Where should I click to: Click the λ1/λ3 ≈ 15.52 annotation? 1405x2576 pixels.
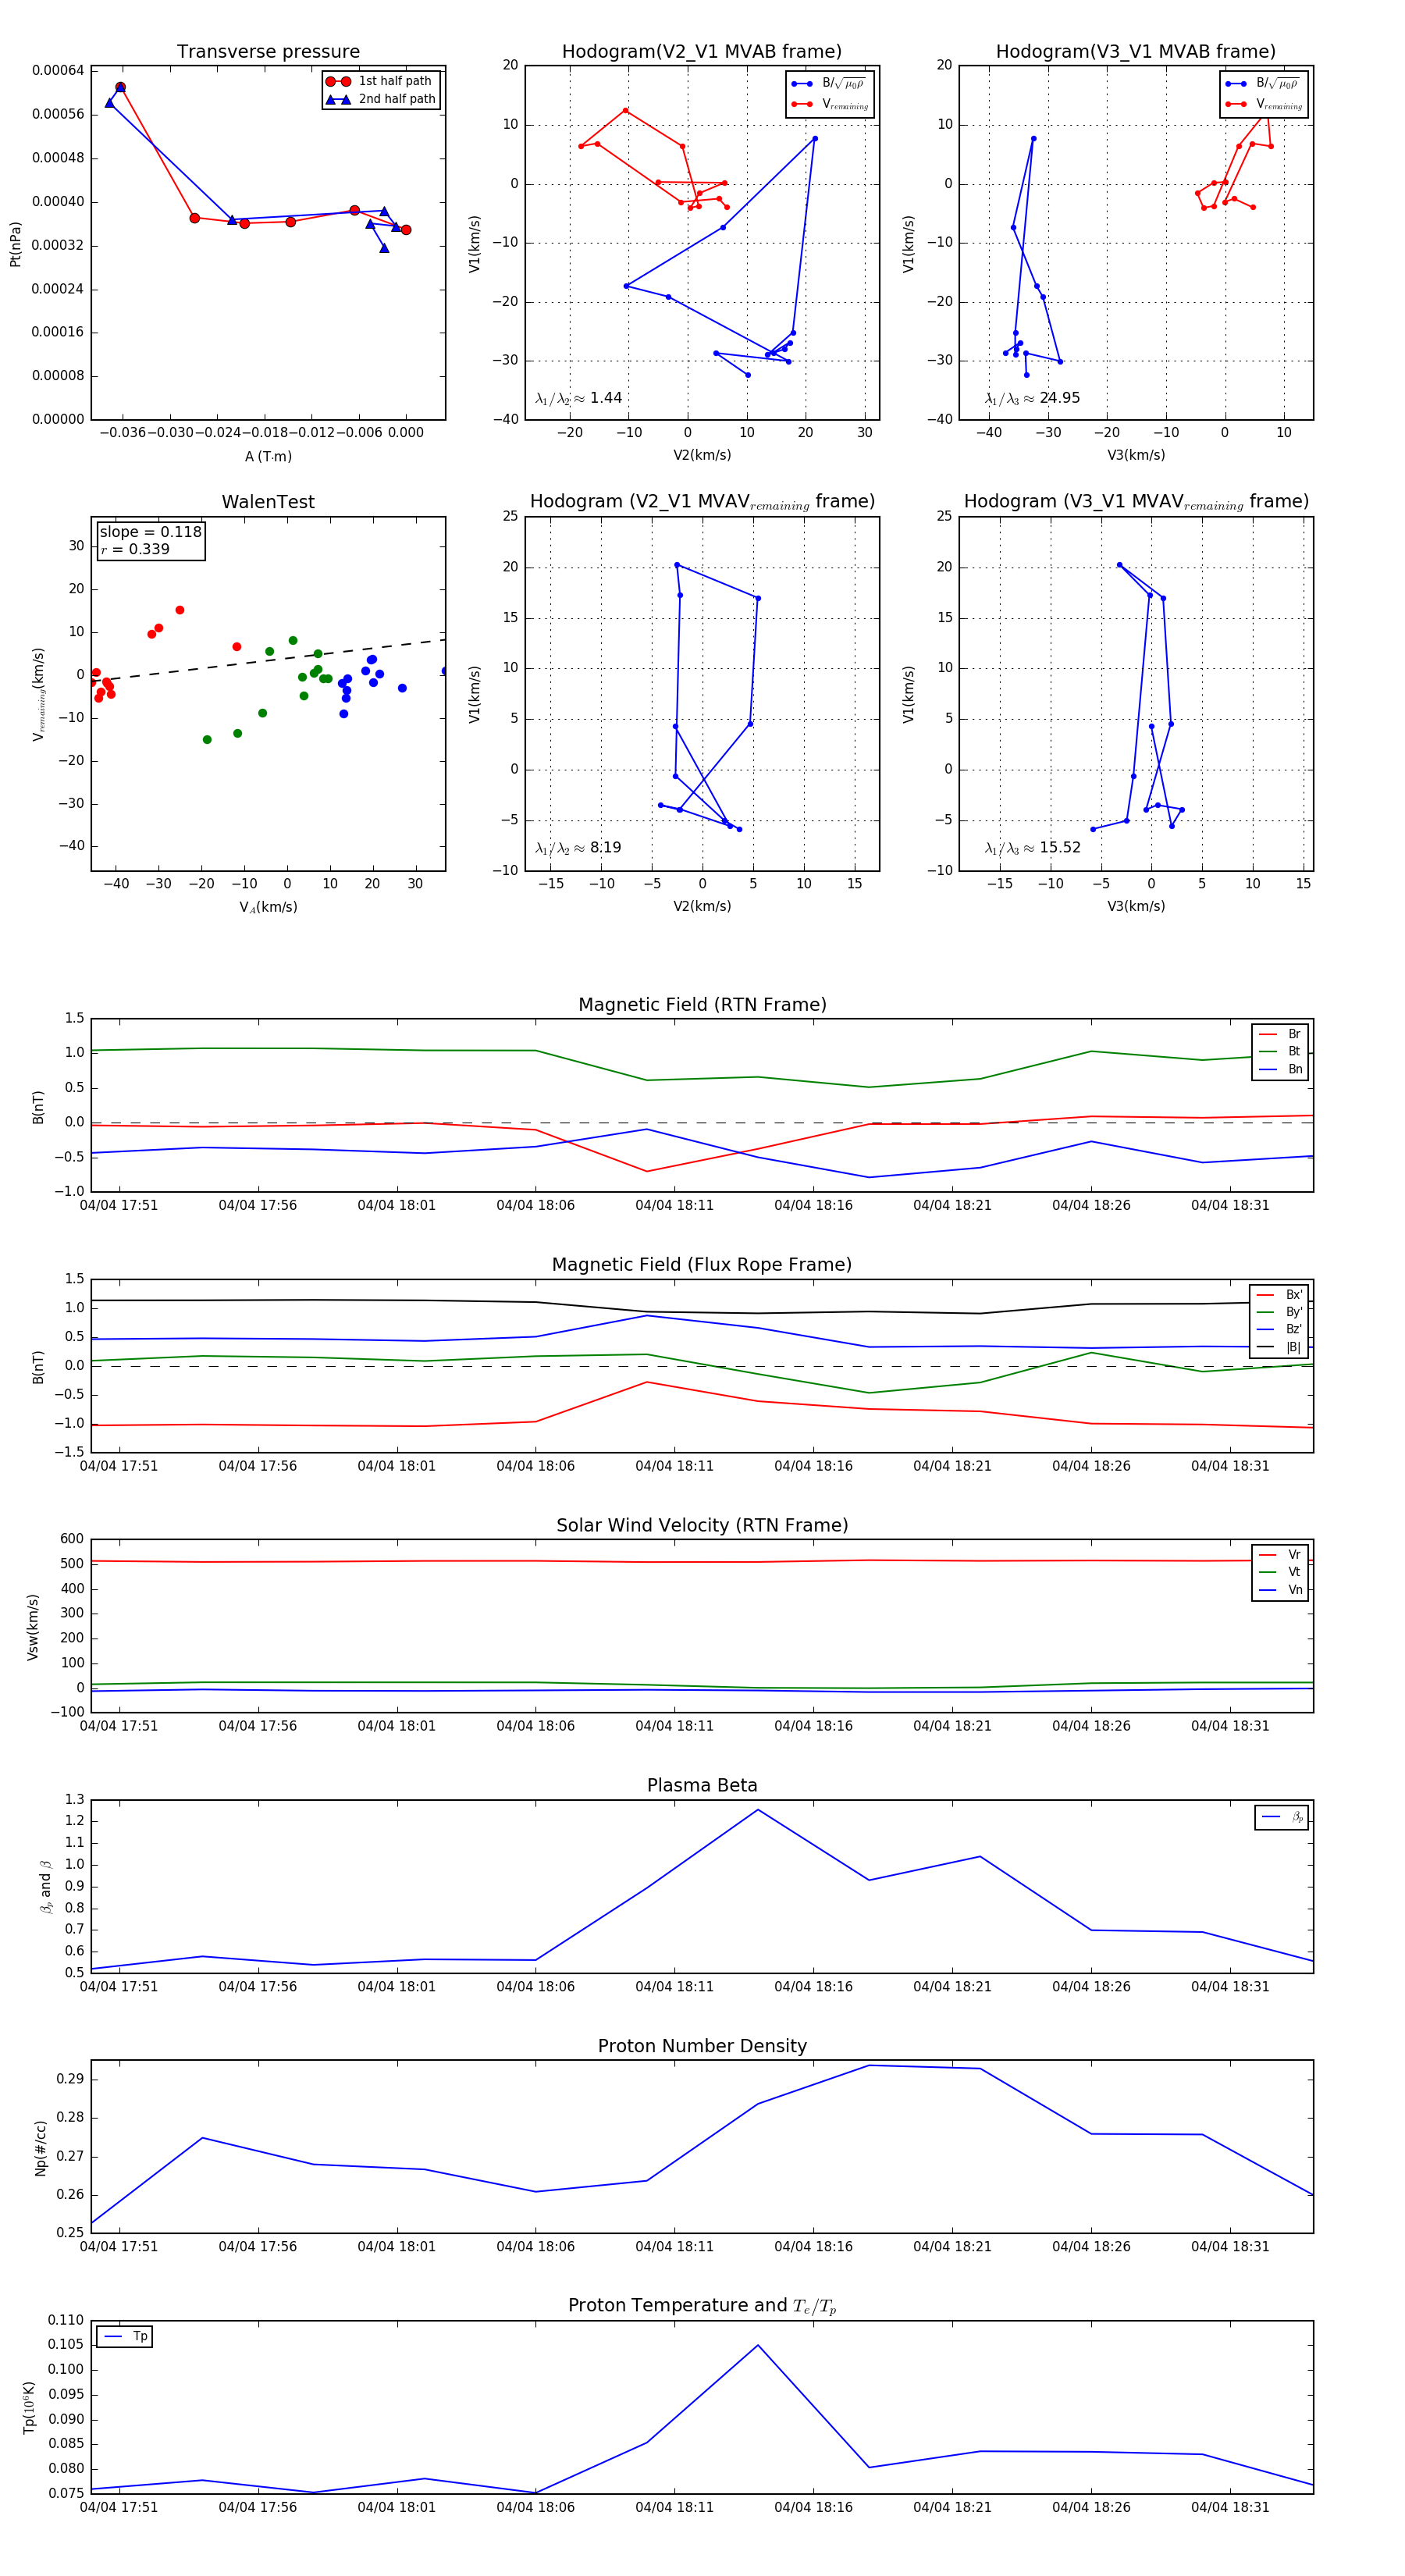coord(1032,848)
